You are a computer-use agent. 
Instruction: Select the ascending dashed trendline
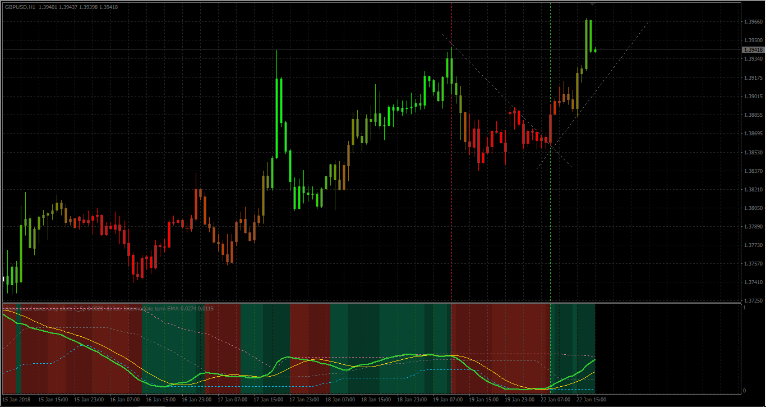click(x=592, y=95)
